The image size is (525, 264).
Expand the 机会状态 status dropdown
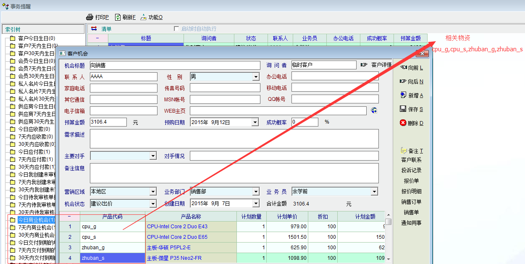150,203
